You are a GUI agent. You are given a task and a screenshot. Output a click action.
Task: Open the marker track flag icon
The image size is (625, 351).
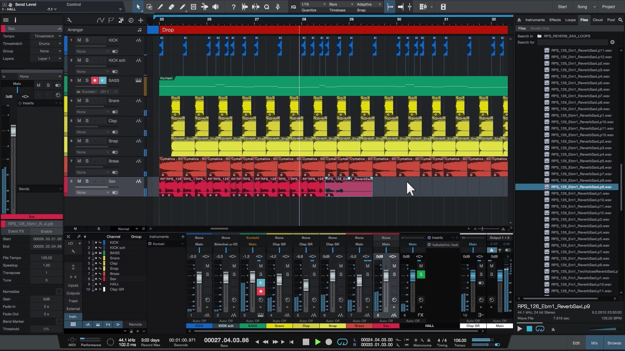coord(111,20)
